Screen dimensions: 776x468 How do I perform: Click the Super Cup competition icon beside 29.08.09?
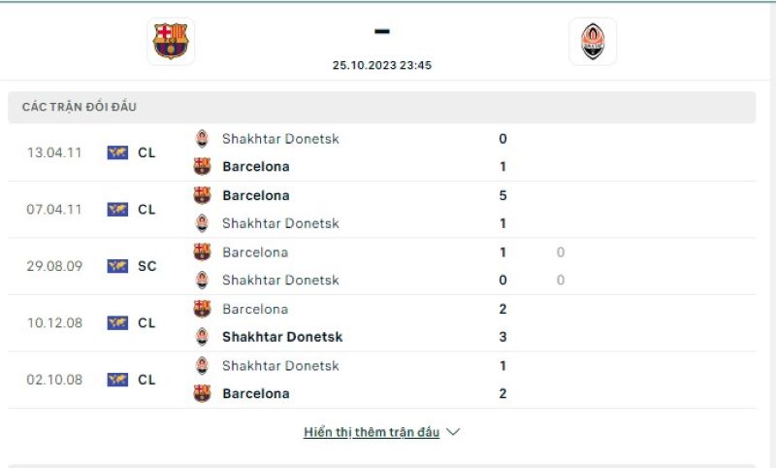point(117,266)
